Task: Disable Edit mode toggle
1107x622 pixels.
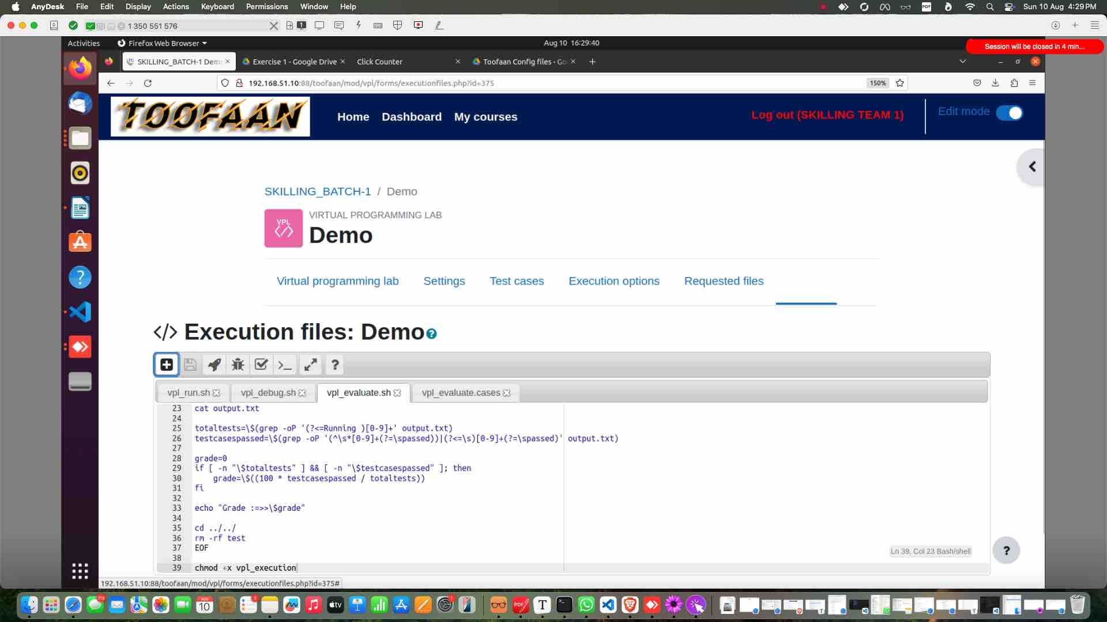Action: tap(1010, 113)
